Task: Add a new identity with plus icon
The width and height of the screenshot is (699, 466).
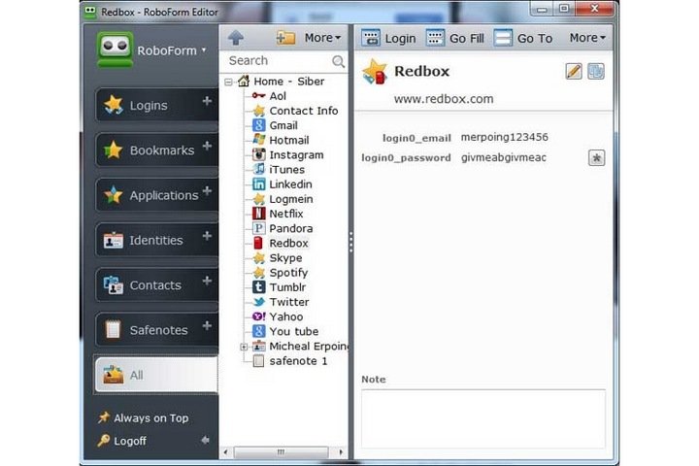Action: point(207,236)
